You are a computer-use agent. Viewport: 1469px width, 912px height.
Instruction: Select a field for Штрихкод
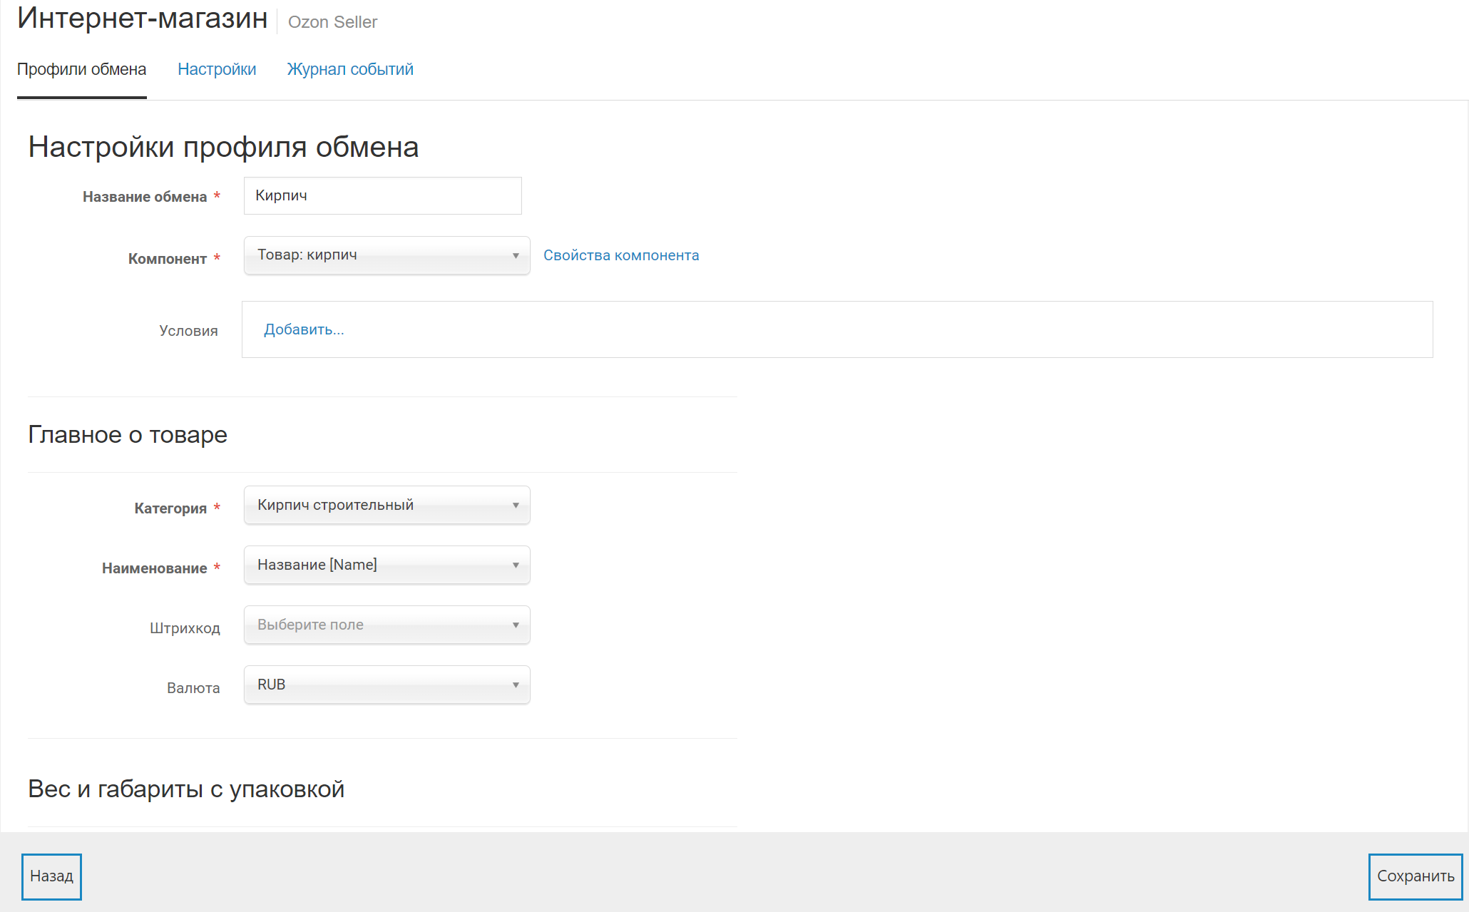(386, 625)
